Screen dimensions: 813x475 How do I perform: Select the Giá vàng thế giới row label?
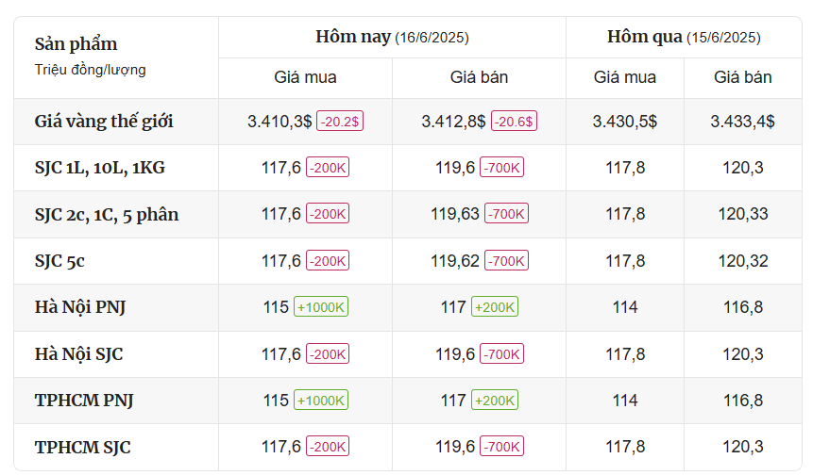(x=104, y=122)
